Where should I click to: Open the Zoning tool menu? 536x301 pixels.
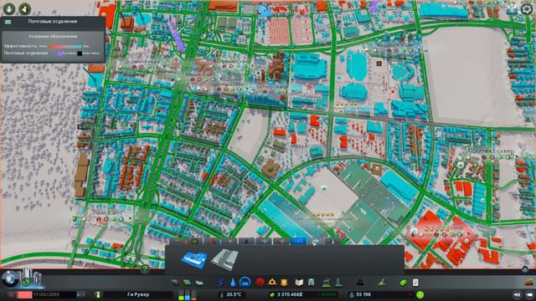click(187, 283)
